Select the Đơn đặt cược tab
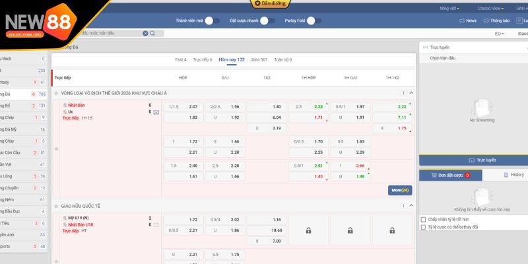This screenshot has width=528, height=264. click(450, 176)
